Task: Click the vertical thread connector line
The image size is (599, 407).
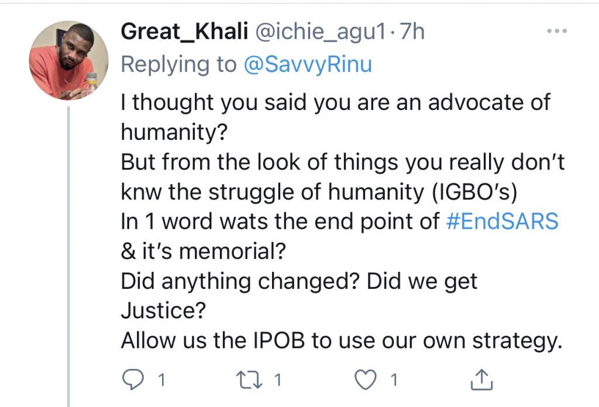Action: pyautogui.click(x=69, y=257)
